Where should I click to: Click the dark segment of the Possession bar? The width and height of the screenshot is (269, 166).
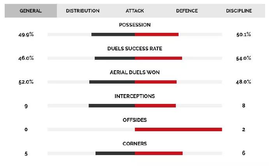113,34
